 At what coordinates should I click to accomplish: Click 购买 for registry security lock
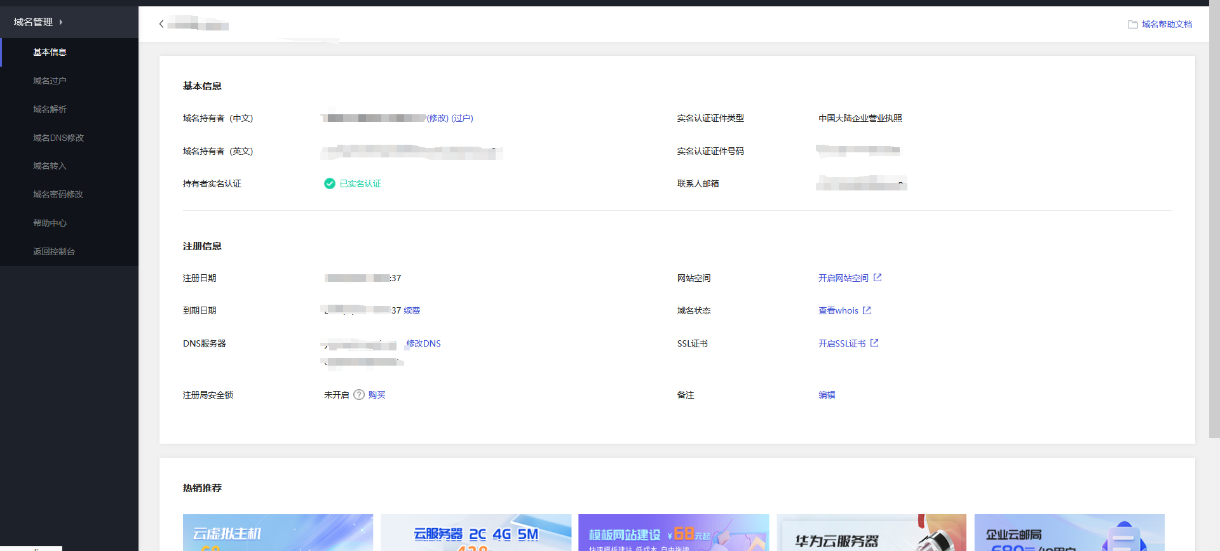click(x=377, y=395)
